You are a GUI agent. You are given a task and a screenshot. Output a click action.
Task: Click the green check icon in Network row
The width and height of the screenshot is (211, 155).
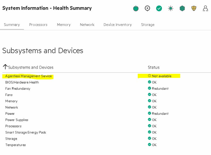click(x=149, y=107)
